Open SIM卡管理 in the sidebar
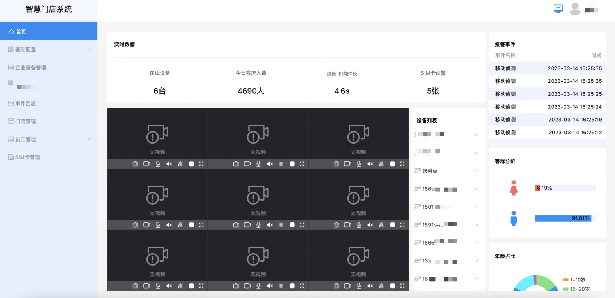Image resolution: width=615 pixels, height=298 pixels. coord(49,157)
